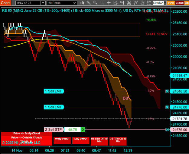Cancel the 24776.00 Sell LMT order
Image resolution: width=189 pixels, height=154 pixels.
(x=167, y=107)
